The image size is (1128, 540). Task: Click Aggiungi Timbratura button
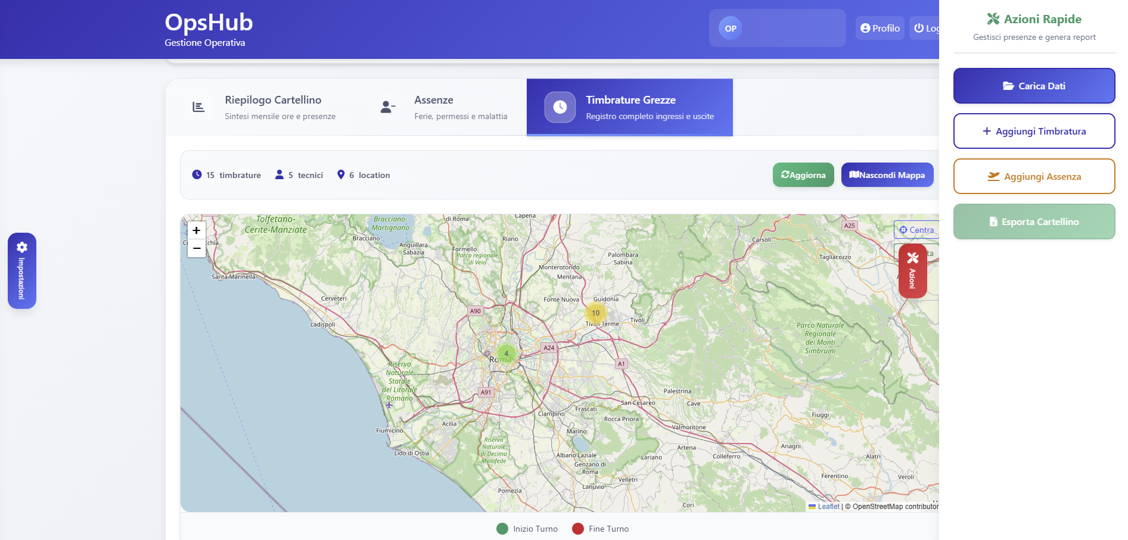click(x=1034, y=131)
